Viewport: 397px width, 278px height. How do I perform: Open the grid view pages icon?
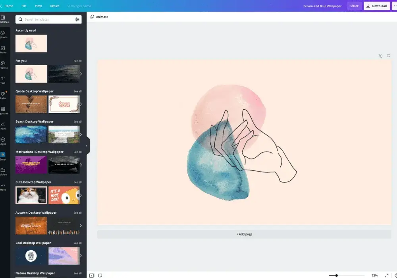[x=92, y=275]
